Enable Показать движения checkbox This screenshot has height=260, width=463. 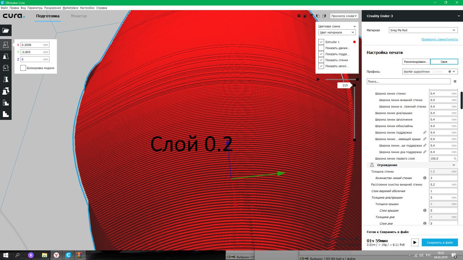(x=321, y=48)
